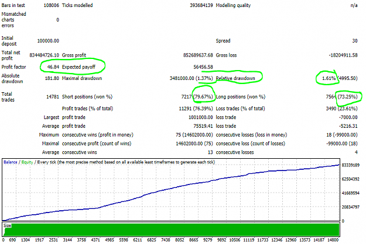Screen dimensions: 366x244
Task: Click the Gross loss value -18204911.58
Action: 343,55
